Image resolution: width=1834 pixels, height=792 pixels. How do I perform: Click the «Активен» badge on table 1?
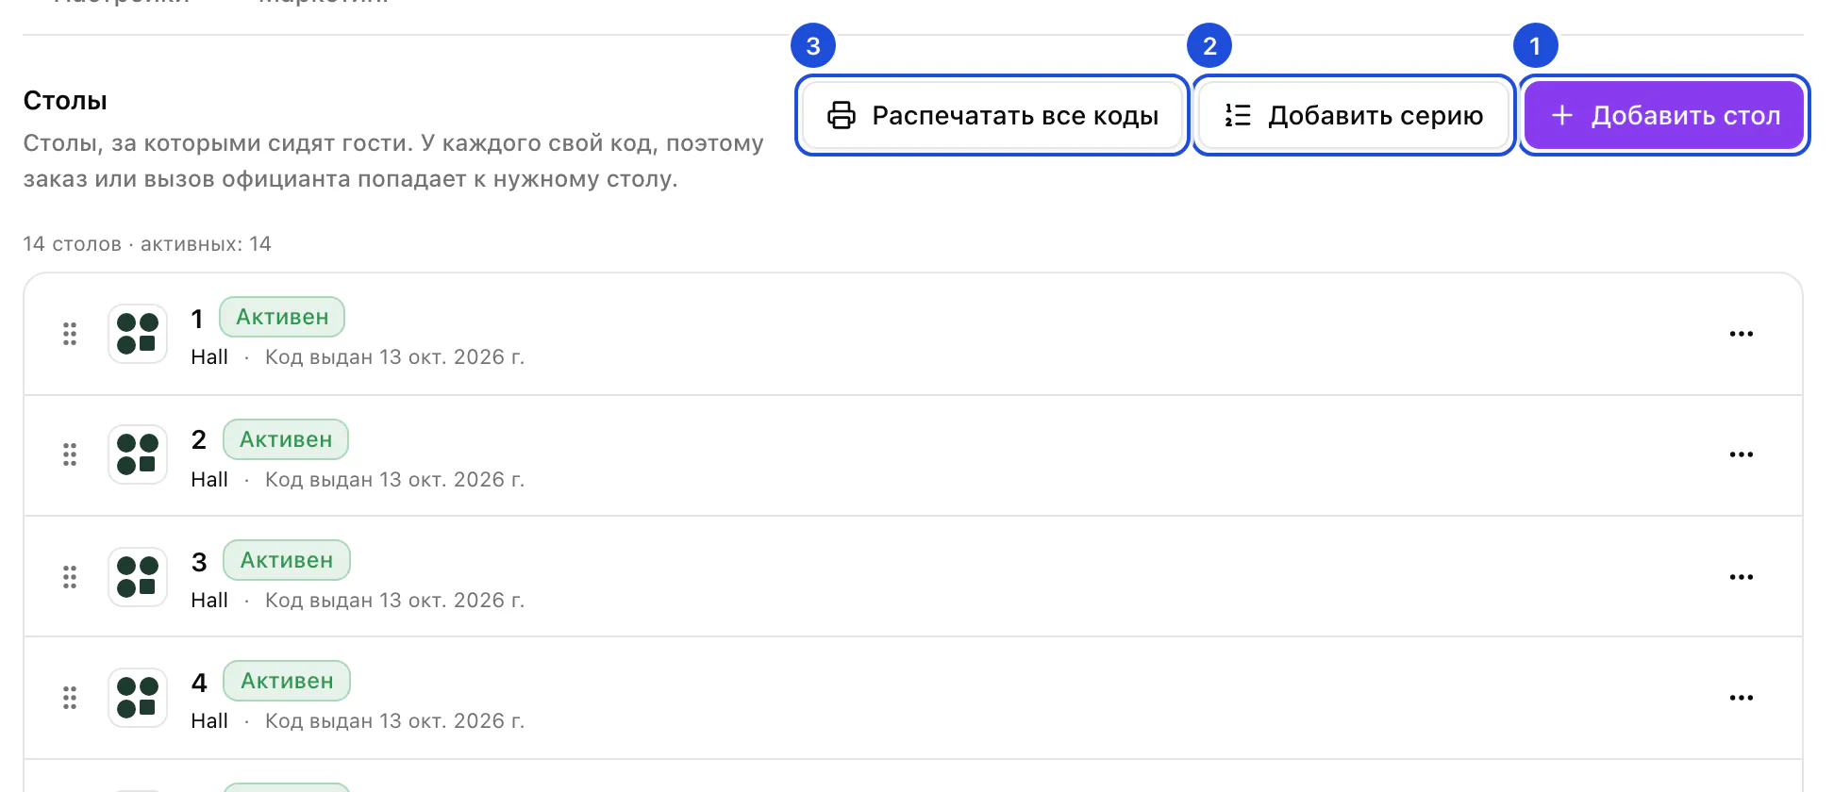[x=282, y=317]
